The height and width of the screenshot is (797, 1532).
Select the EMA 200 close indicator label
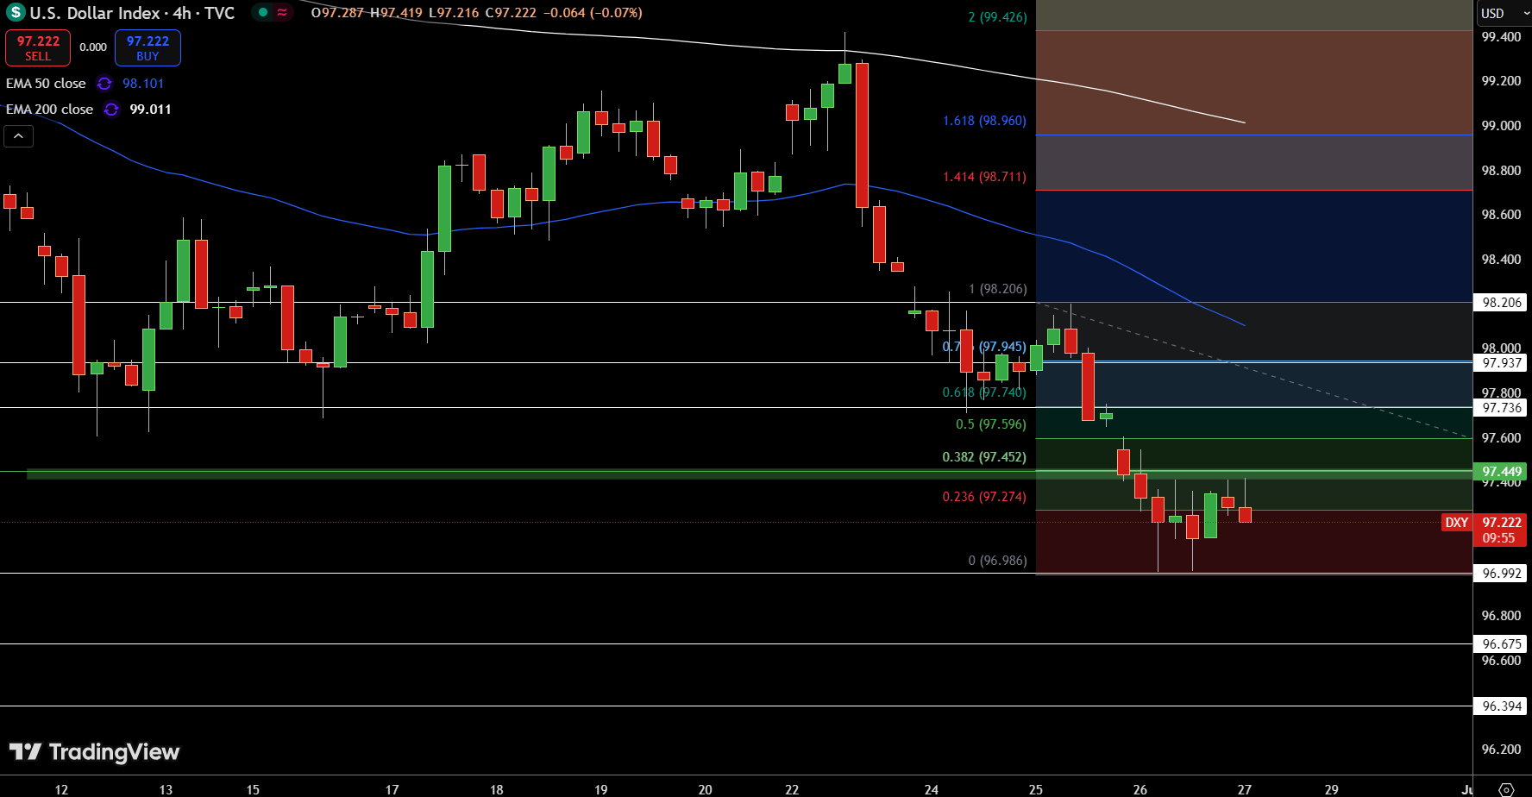point(49,110)
